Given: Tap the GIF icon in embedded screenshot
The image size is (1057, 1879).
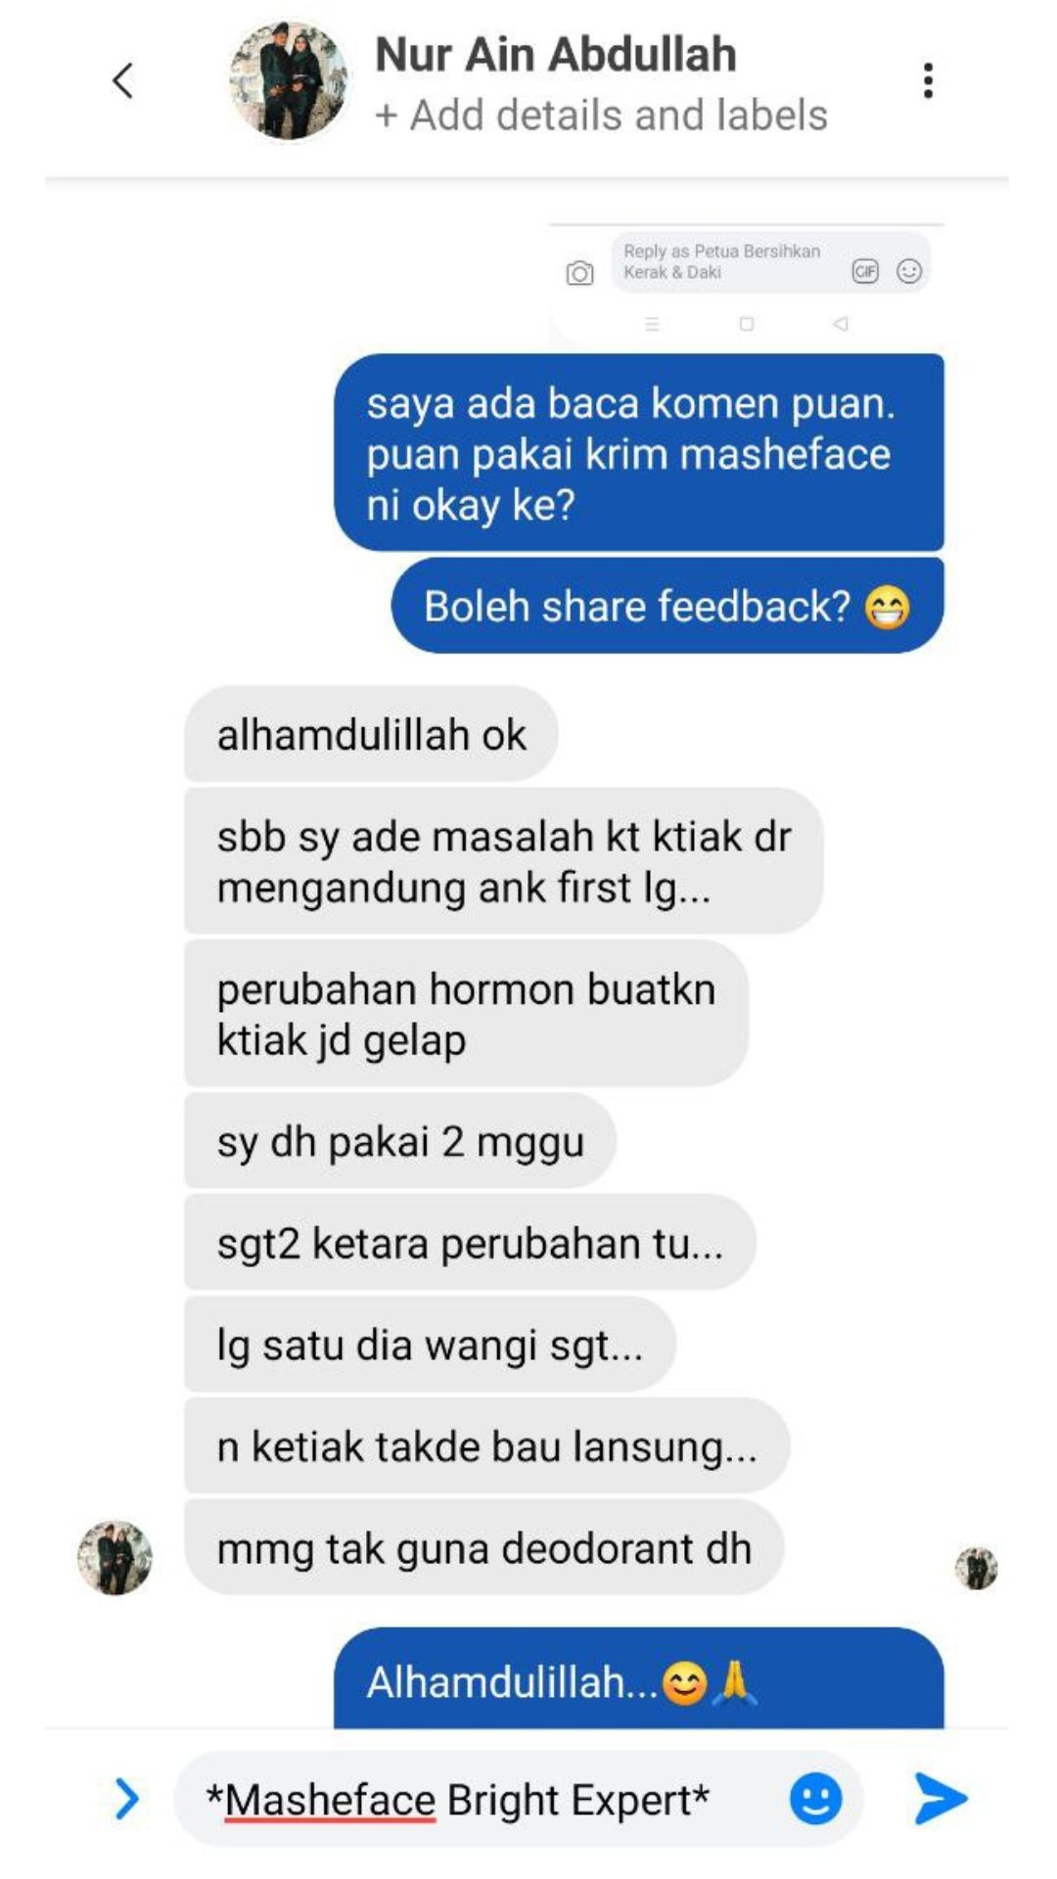Looking at the screenshot, I should tap(865, 271).
